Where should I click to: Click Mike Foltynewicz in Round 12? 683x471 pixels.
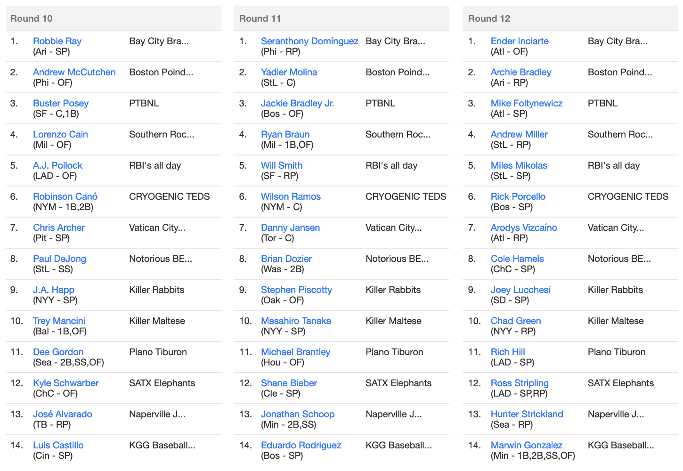pos(527,103)
